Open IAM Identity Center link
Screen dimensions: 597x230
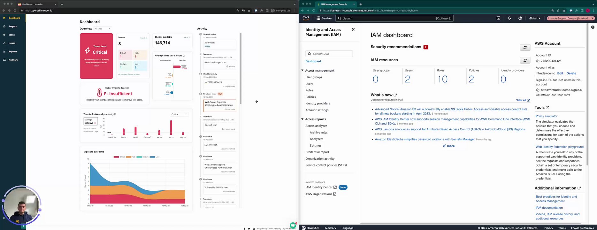321,187
